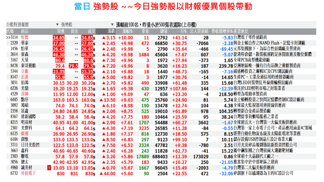Sort by the 總量 column header
The image size is (324, 182).
click(164, 31)
